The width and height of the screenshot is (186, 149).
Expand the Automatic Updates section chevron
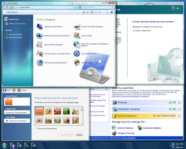[x=179, y=109]
